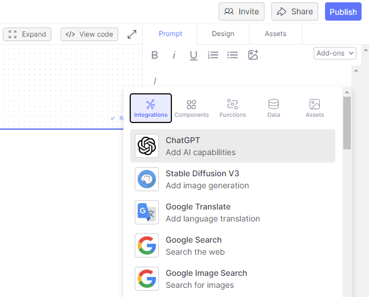The height and width of the screenshot is (297, 369).
Task: Select the Google Search integration
Action: (x=232, y=245)
